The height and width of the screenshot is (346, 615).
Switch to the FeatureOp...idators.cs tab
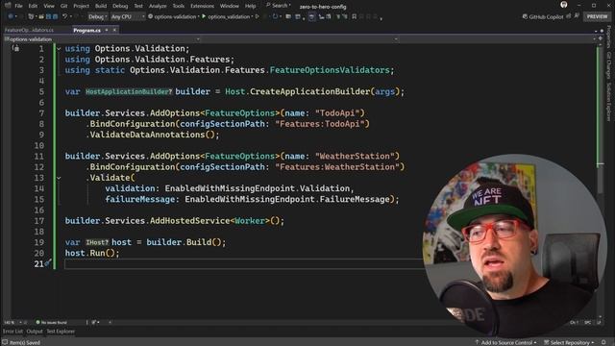[x=30, y=30]
